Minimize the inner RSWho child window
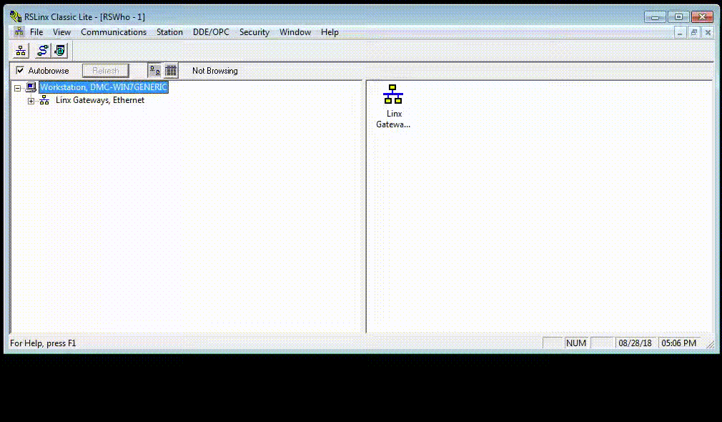Viewport: 722px width, 422px height. [680, 32]
